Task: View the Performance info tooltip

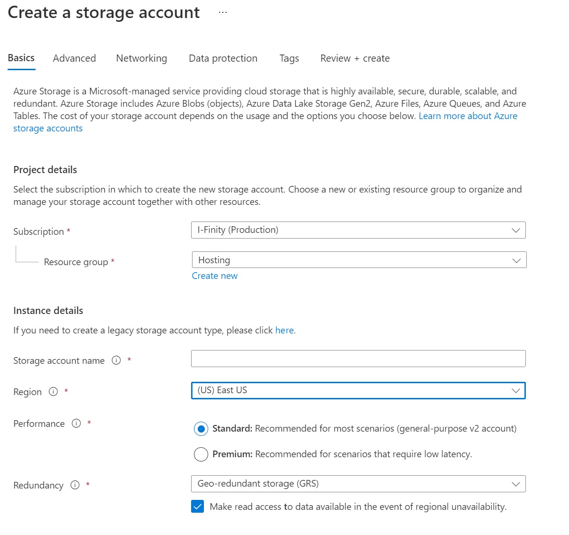Action: (x=76, y=424)
